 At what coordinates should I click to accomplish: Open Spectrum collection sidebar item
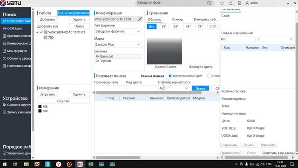pos(17,36)
